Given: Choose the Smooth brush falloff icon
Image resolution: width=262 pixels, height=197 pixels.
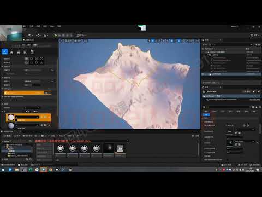Looking at the screenshot, I should [26, 63].
